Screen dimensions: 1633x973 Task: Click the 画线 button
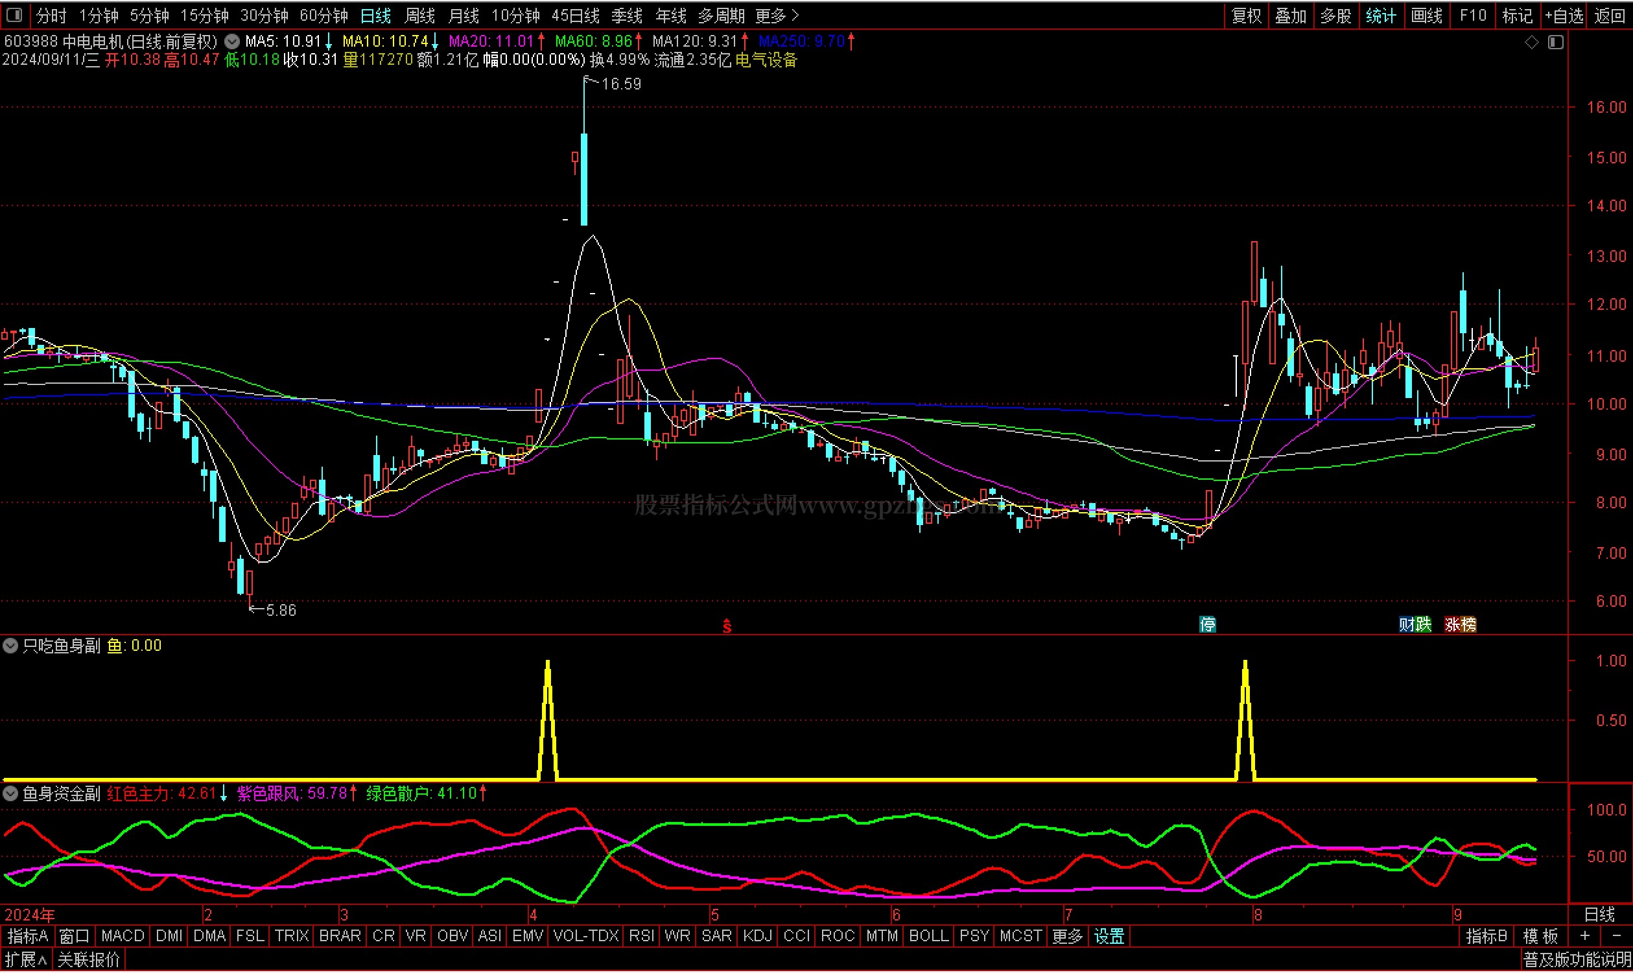point(1426,16)
